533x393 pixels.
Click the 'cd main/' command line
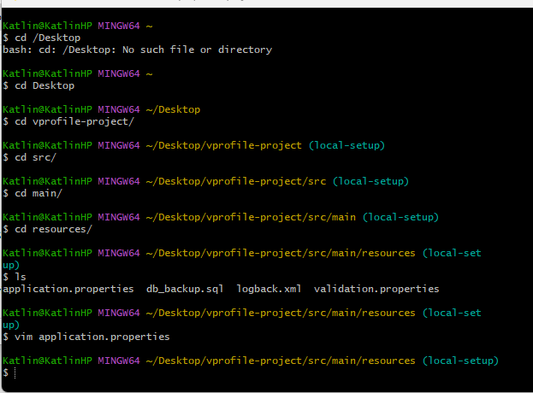point(33,193)
